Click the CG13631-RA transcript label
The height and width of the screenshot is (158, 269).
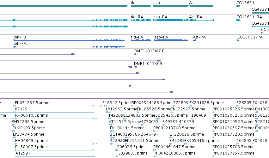(249, 17)
